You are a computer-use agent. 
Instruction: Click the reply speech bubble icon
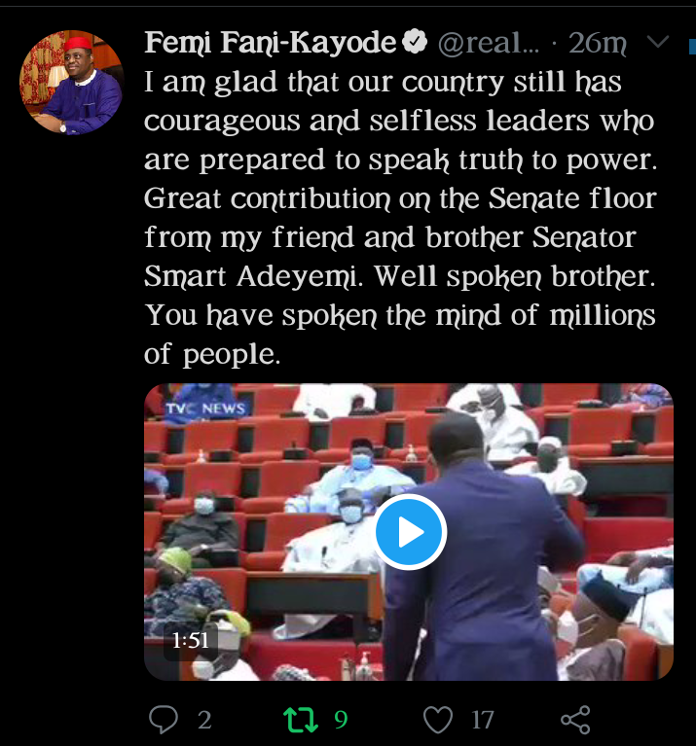(x=164, y=720)
